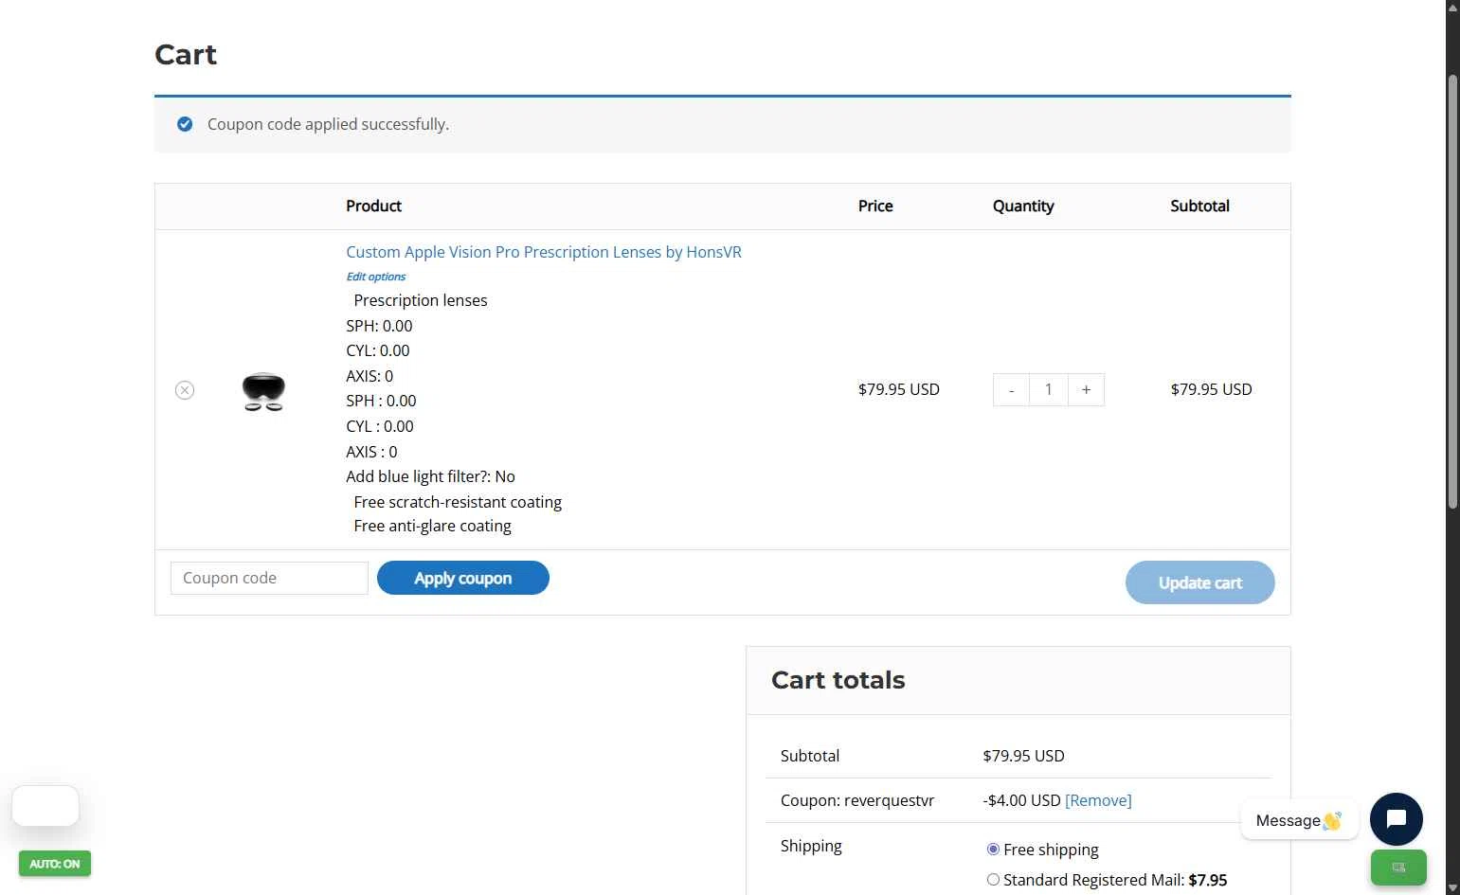Click the page vertical scrollbar thumb

[x=1452, y=292]
